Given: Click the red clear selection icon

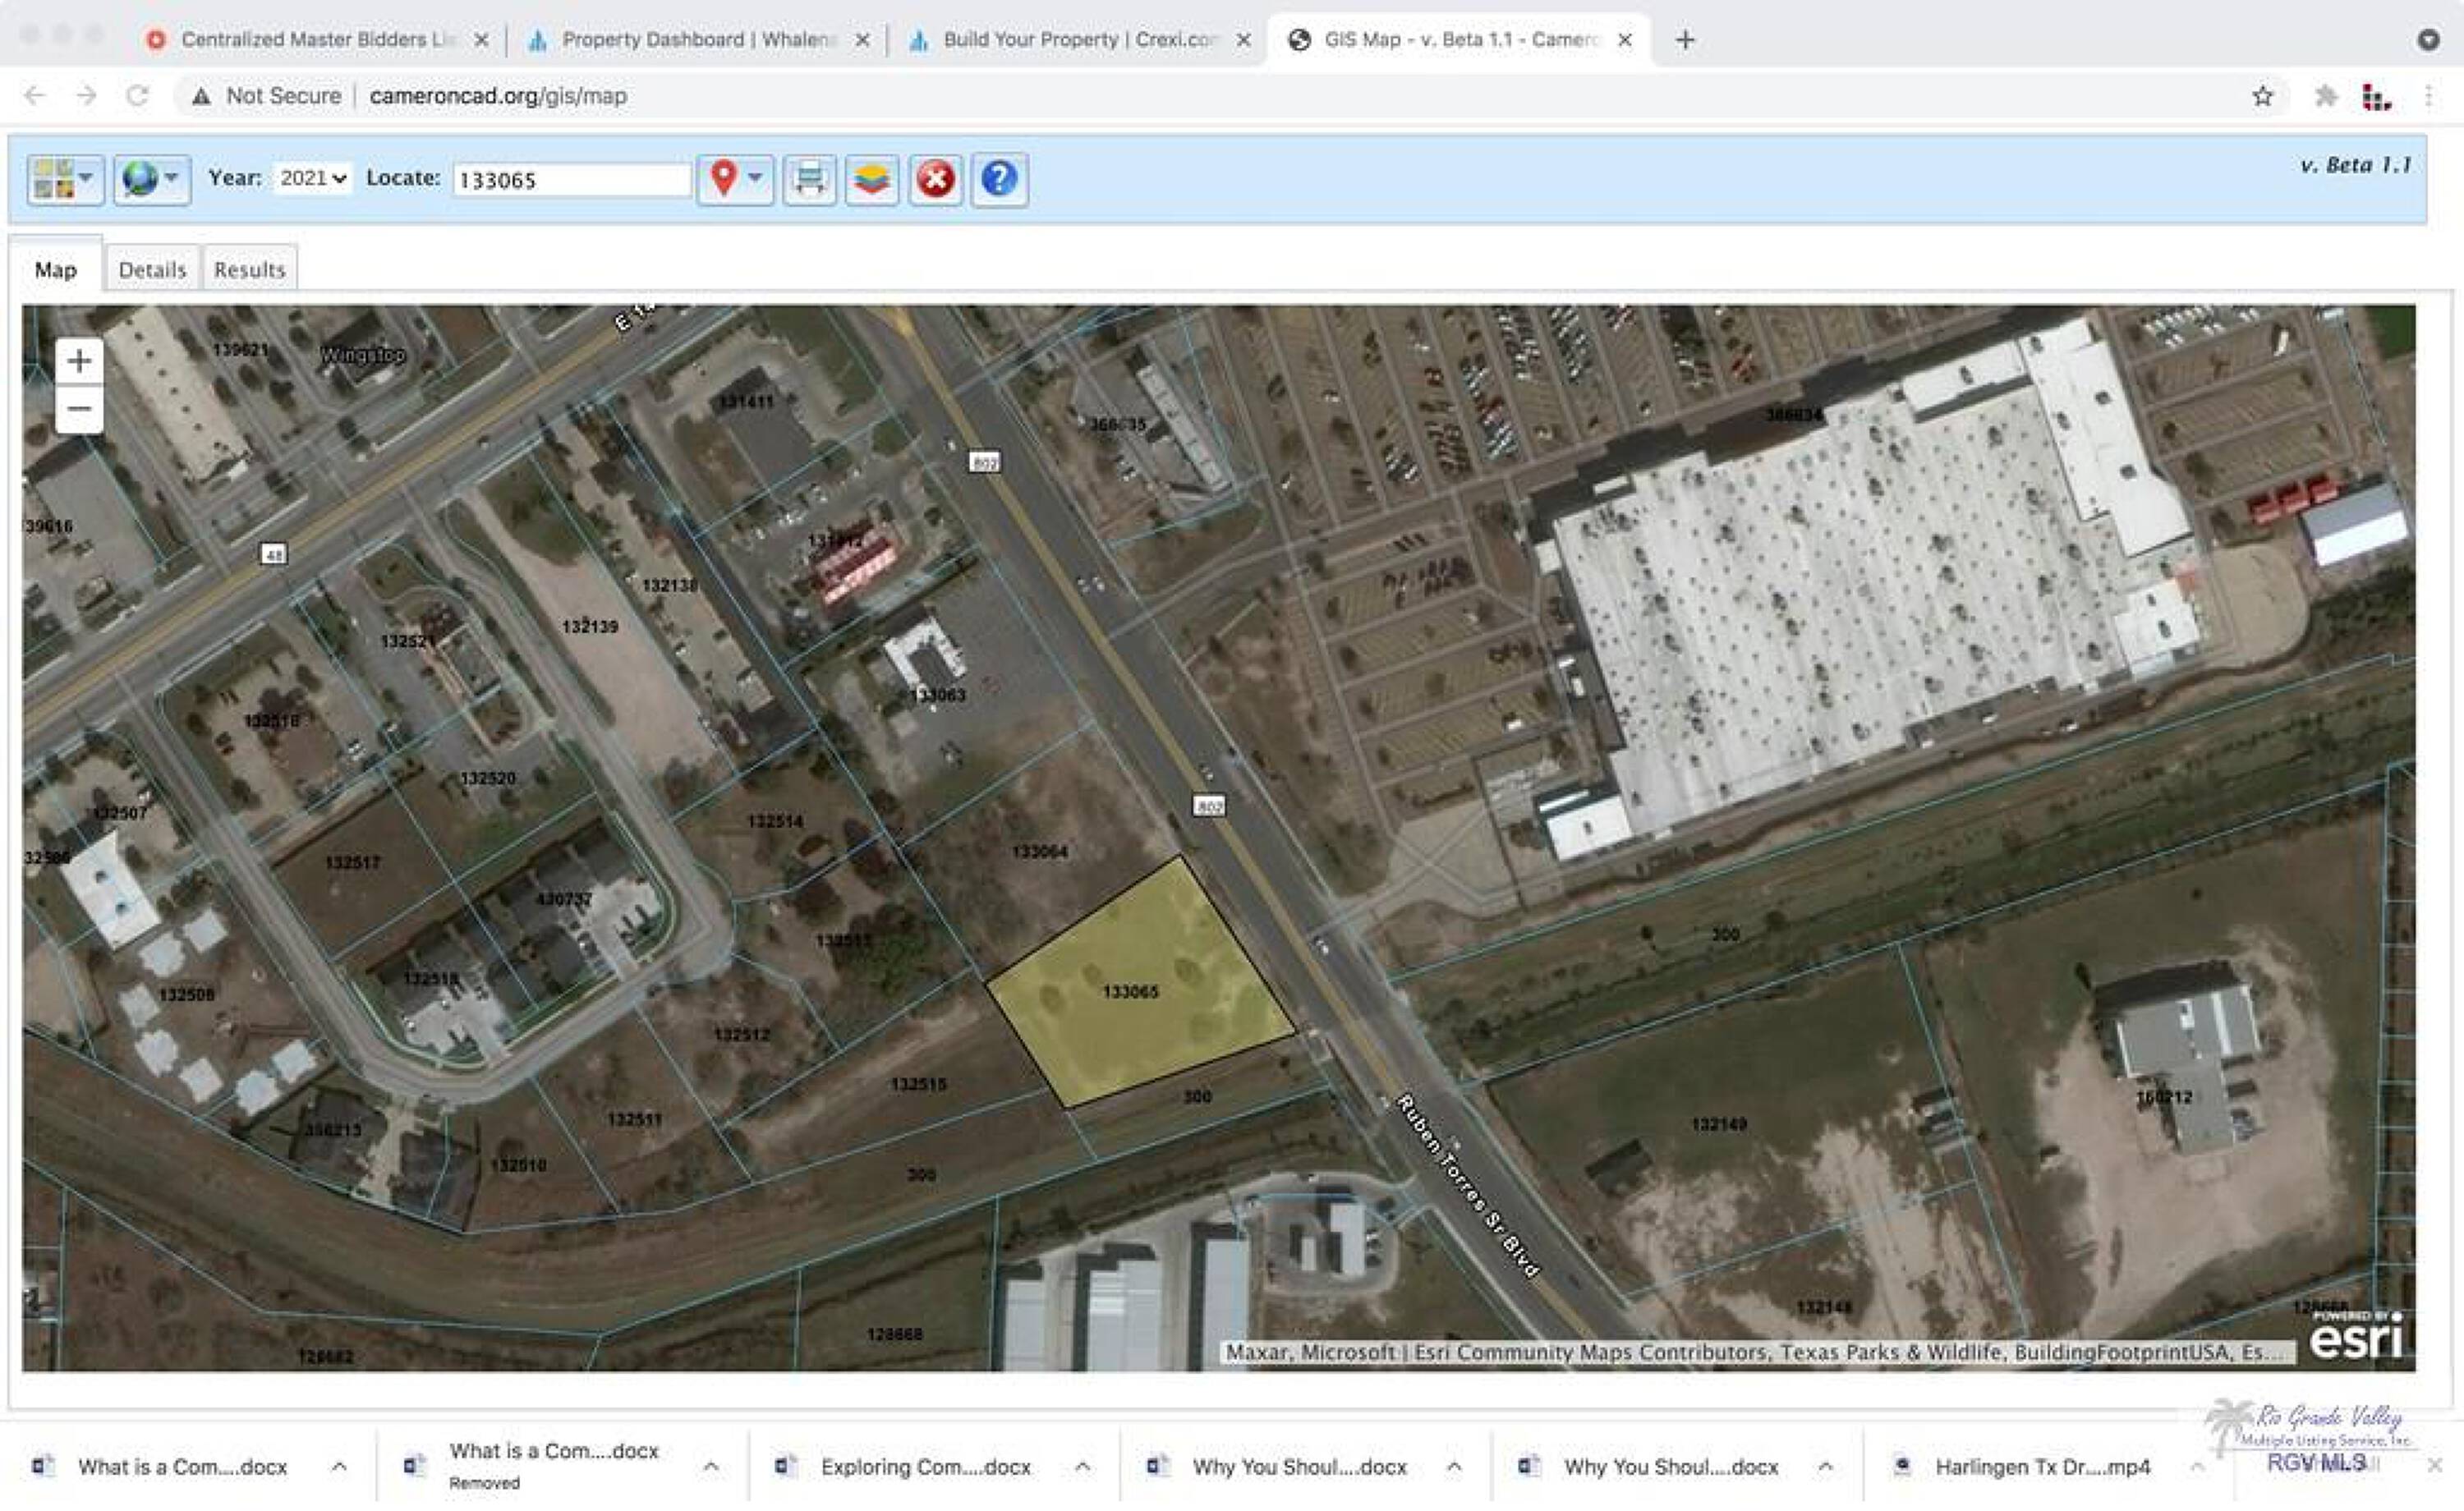Looking at the screenshot, I should point(935,179).
